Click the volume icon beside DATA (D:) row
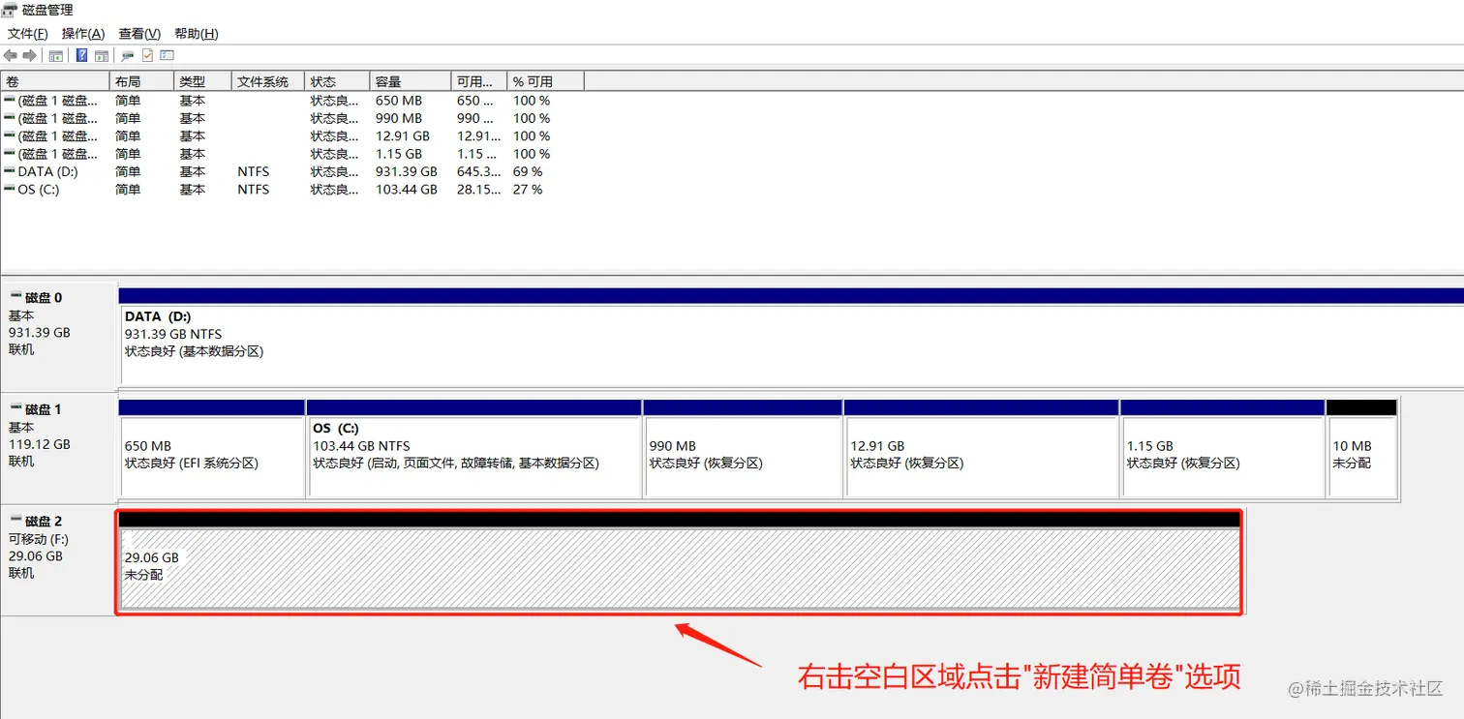1464x719 pixels. click(10, 171)
